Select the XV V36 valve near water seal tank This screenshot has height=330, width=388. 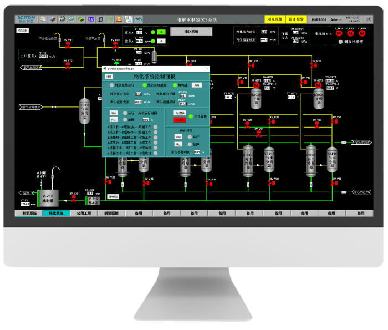[74, 199]
